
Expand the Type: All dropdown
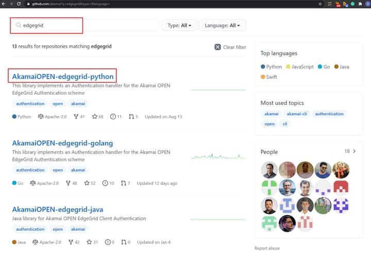tap(179, 25)
